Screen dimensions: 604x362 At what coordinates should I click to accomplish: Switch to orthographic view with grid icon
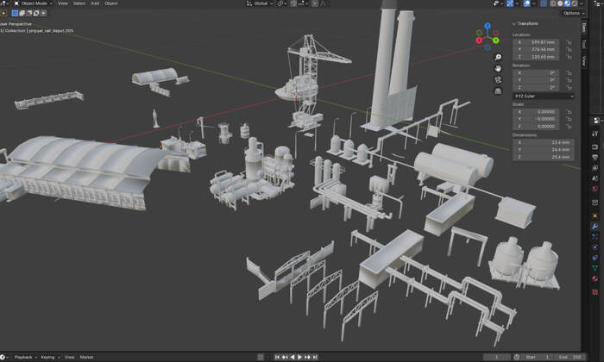[x=499, y=90]
